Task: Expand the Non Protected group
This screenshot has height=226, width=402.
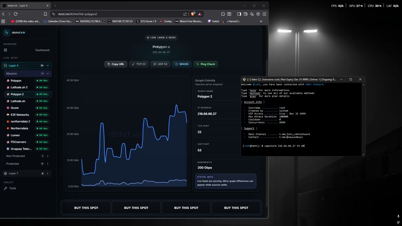Action: click(27, 156)
